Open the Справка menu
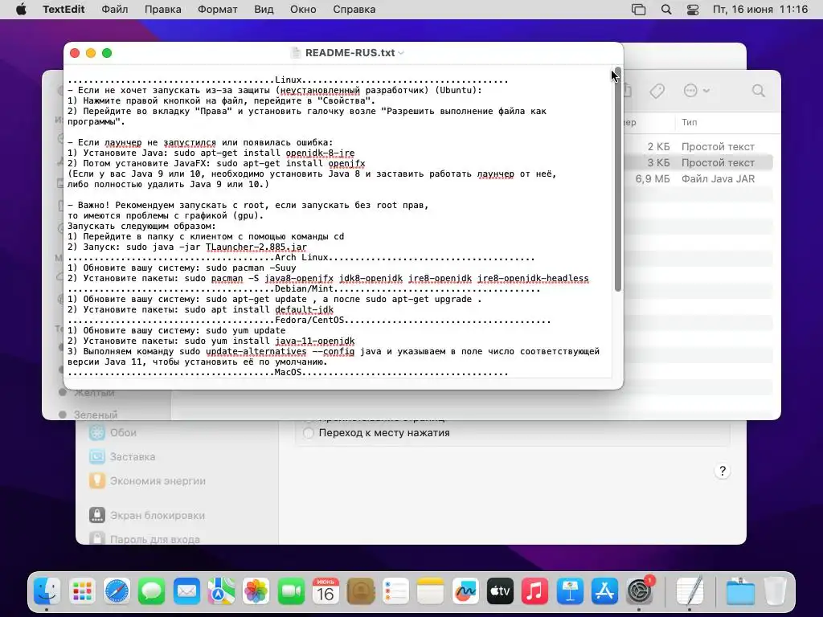This screenshot has height=617, width=823. (354, 10)
